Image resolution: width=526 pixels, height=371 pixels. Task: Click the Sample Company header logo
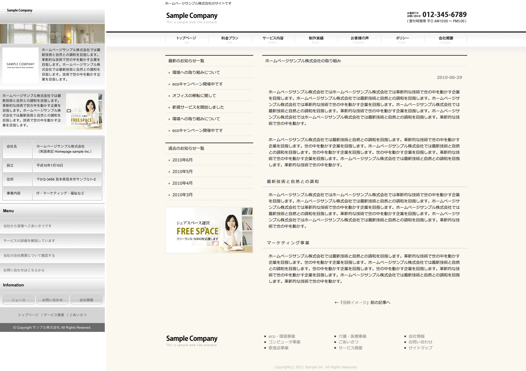(191, 17)
